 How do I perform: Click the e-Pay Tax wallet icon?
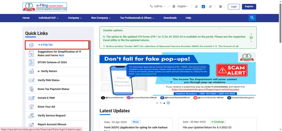(x=31, y=45)
